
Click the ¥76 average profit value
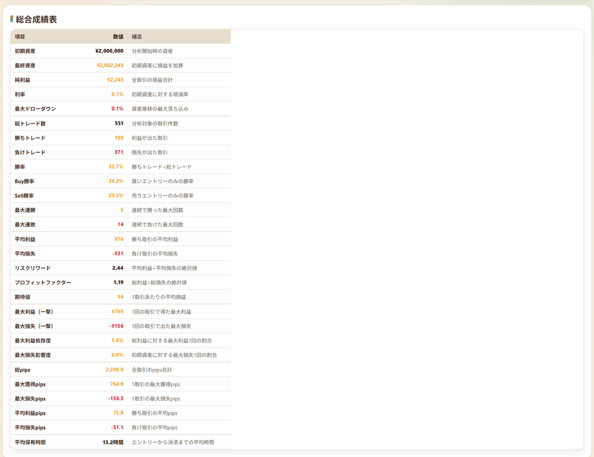119,239
